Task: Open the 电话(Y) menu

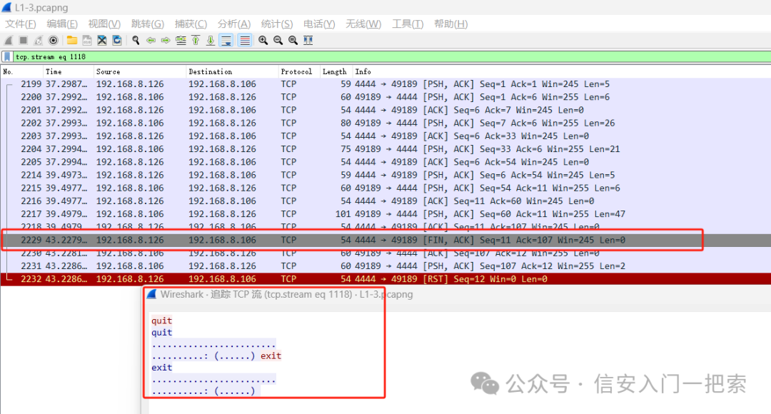Action: [x=319, y=24]
